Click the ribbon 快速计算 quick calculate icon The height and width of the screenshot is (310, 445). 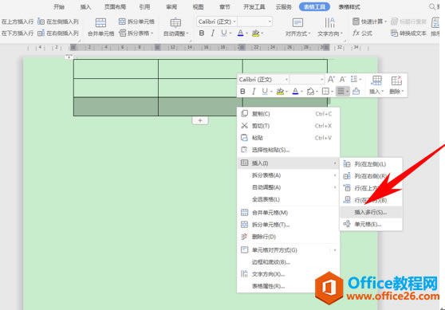click(356, 22)
